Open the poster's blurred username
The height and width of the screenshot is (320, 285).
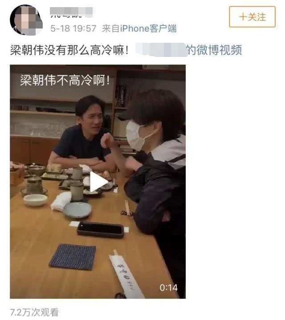(71, 12)
